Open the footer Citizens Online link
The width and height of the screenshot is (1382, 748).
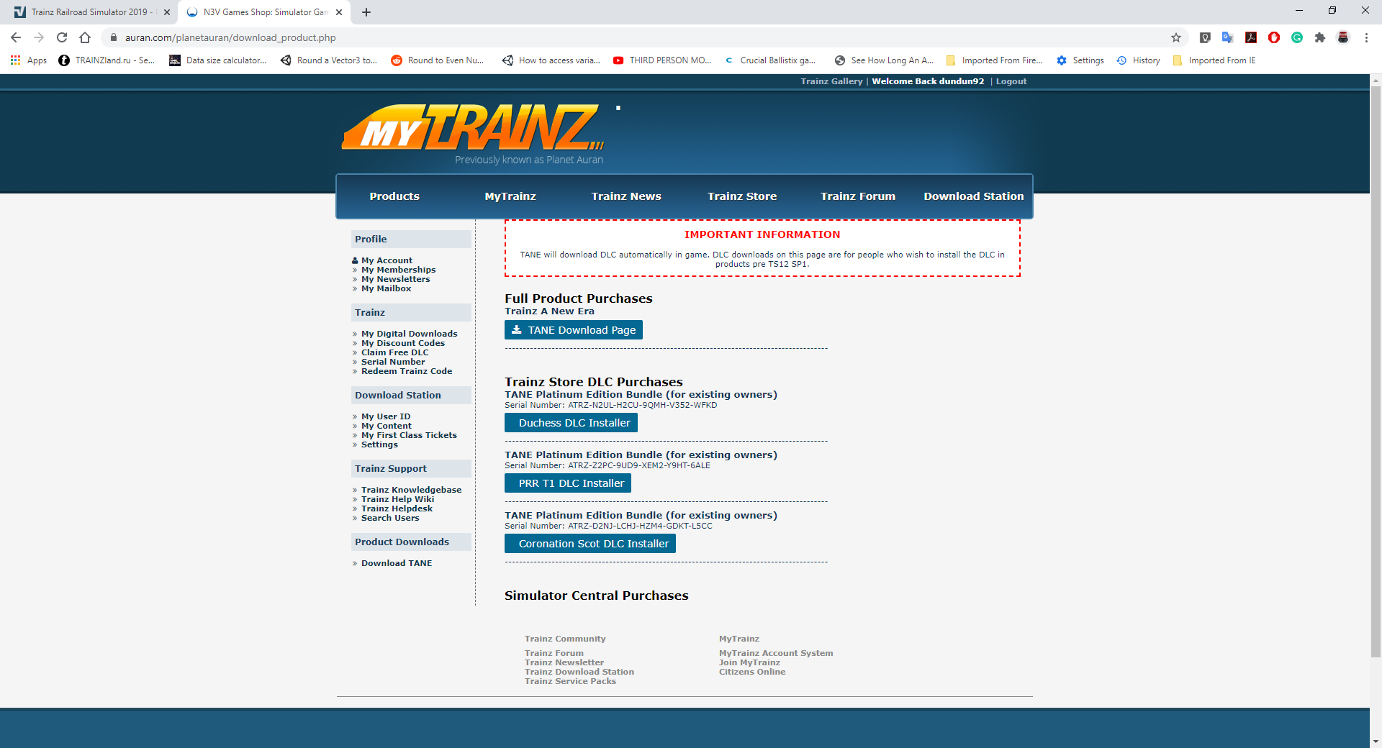point(752,672)
